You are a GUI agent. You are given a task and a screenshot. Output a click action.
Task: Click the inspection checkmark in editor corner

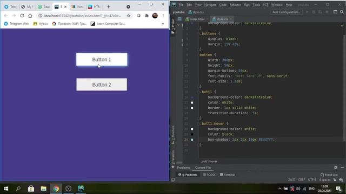[x=342, y=25]
